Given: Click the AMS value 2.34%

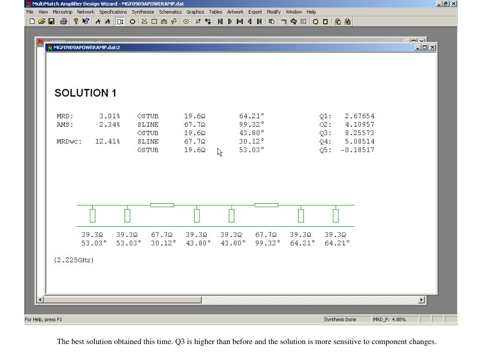Looking at the screenshot, I should tap(109, 124).
